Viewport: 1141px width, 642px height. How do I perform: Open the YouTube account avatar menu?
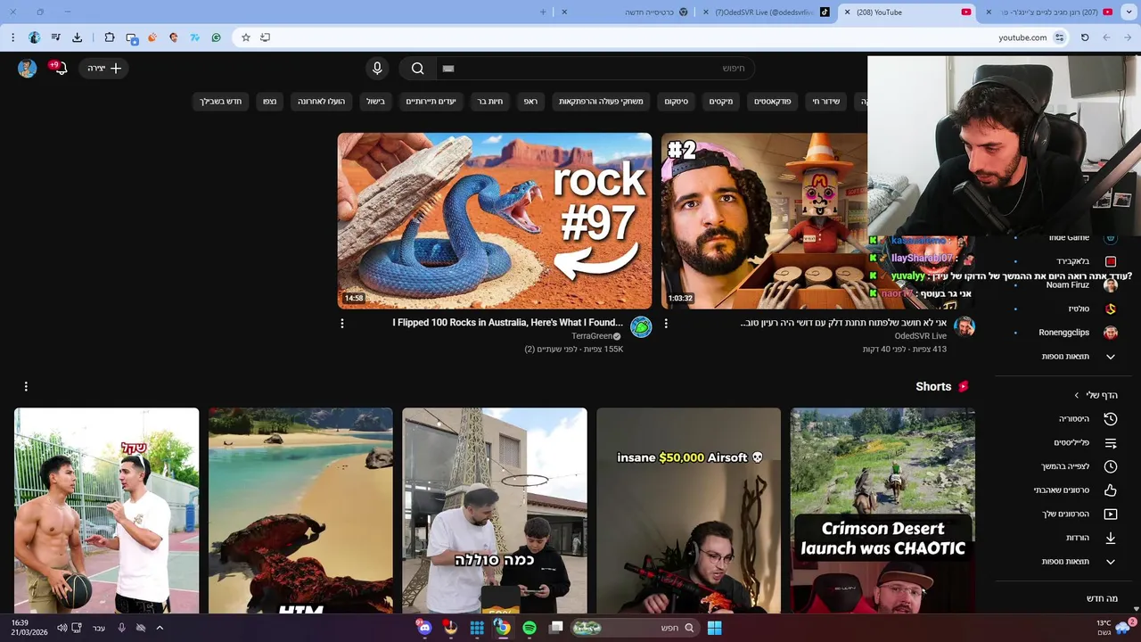28,69
